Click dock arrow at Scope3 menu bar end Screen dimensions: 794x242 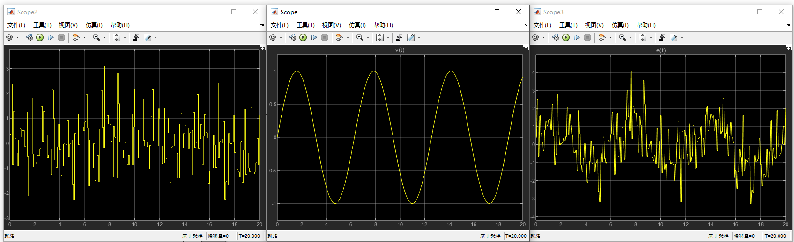click(788, 25)
